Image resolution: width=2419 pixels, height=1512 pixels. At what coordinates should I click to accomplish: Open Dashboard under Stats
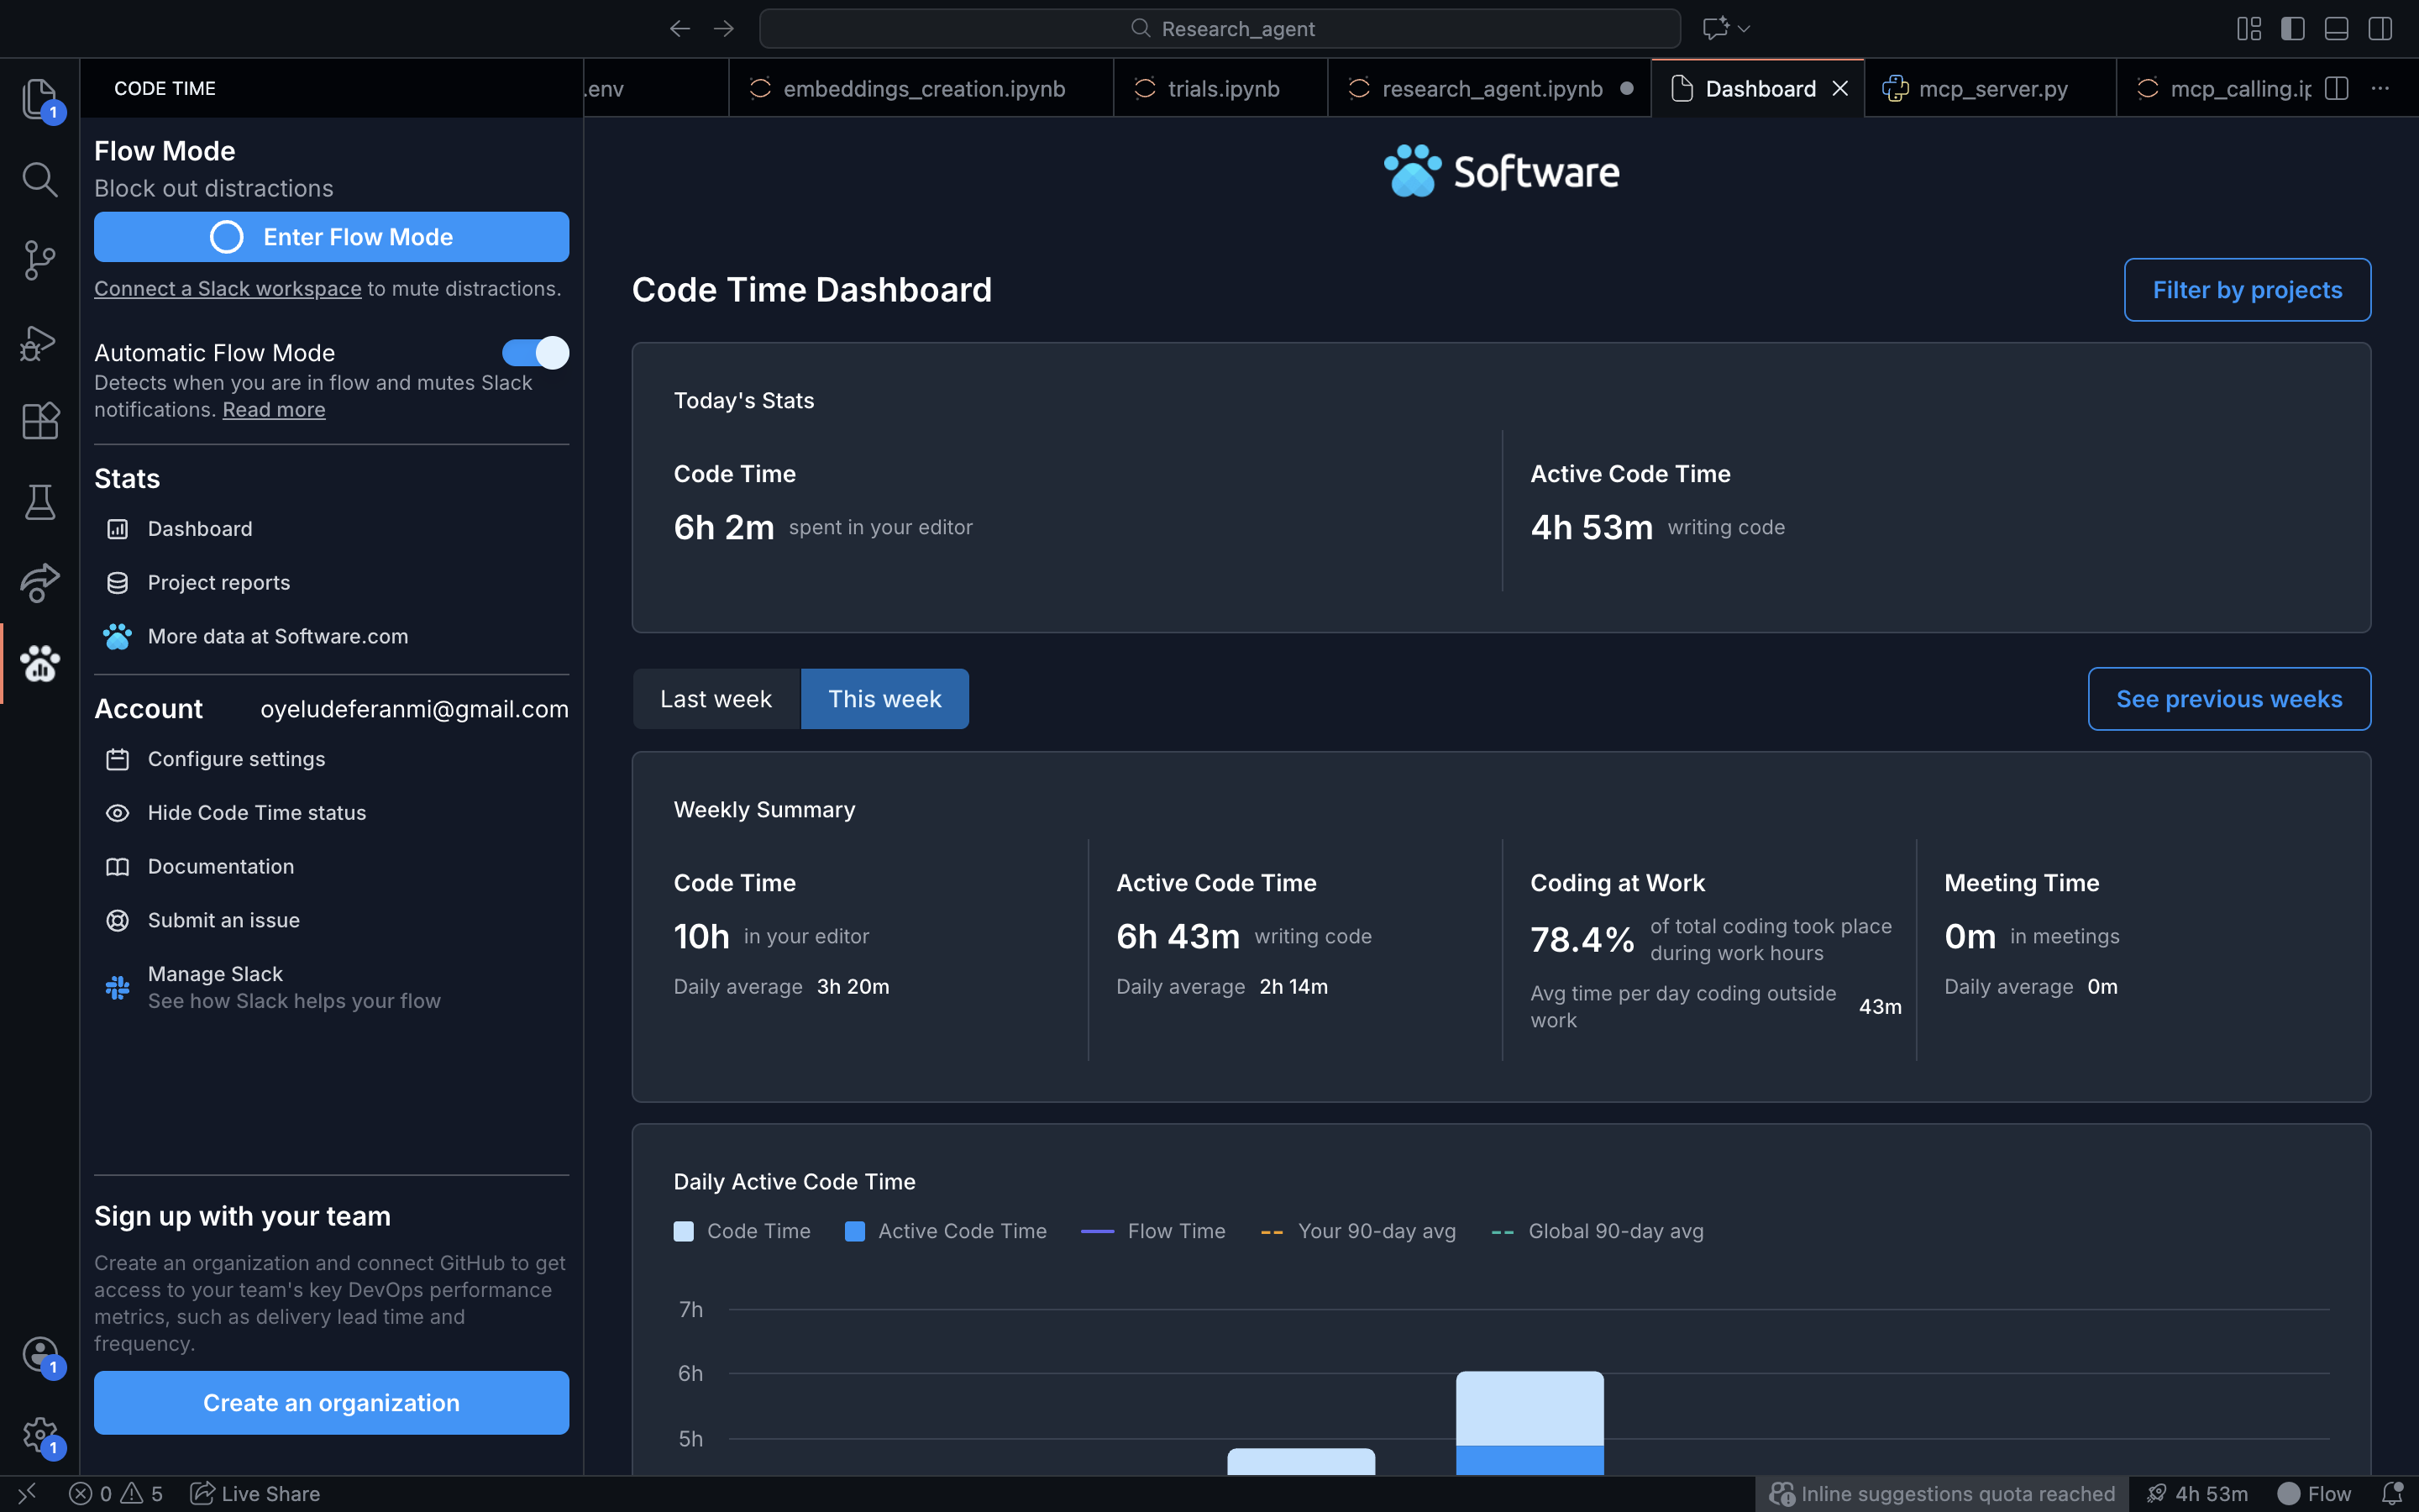(200, 528)
